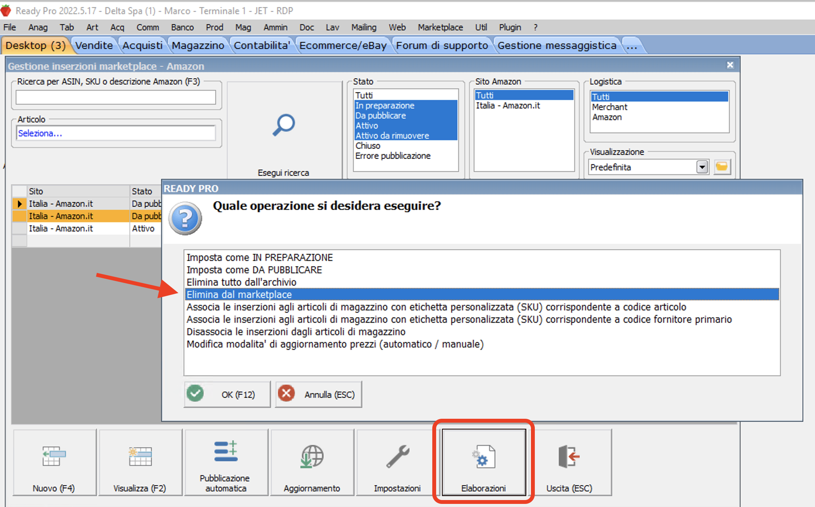Open the Nuovo (F4) toolbar button
This screenshot has width=815, height=507.
(54, 462)
